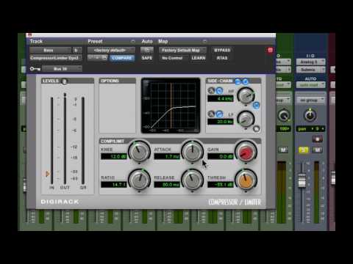Click the LEARN button
Viewport: 353px width, 264px height.
[x=199, y=58]
